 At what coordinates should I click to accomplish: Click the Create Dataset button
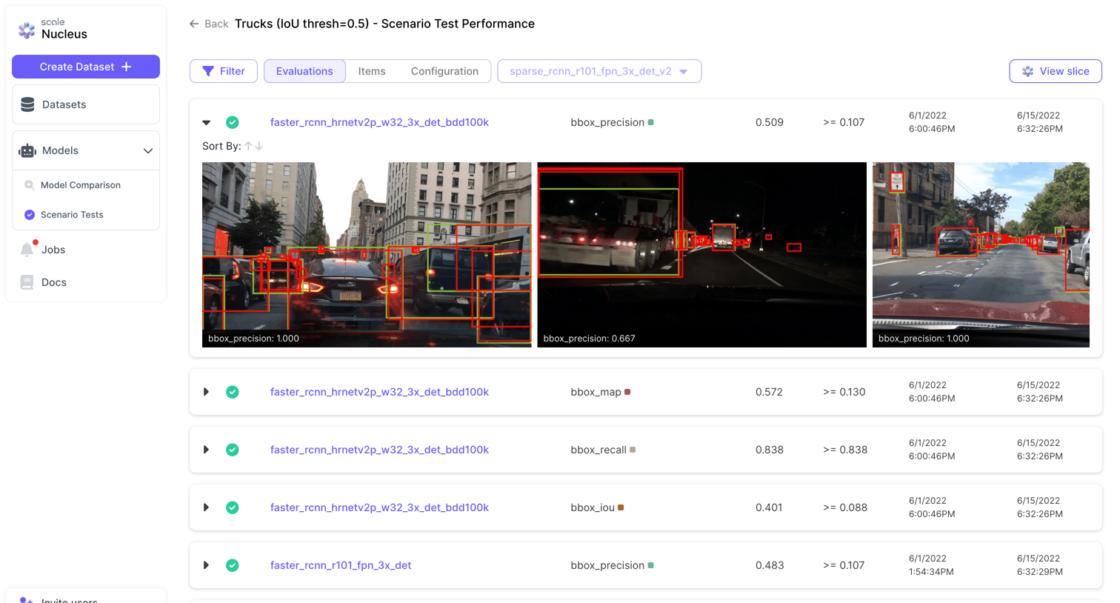(86, 67)
